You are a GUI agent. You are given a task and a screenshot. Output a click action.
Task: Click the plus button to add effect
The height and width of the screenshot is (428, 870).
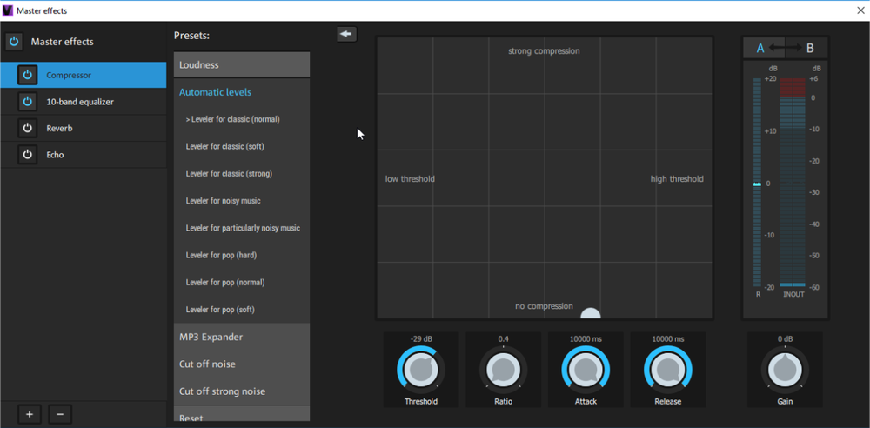(x=30, y=414)
